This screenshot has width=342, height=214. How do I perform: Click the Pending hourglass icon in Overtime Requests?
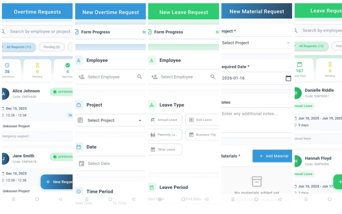(37, 65)
